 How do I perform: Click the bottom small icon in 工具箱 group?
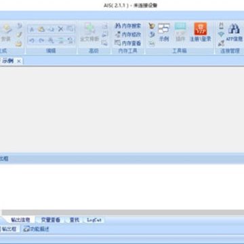(x=152, y=43)
